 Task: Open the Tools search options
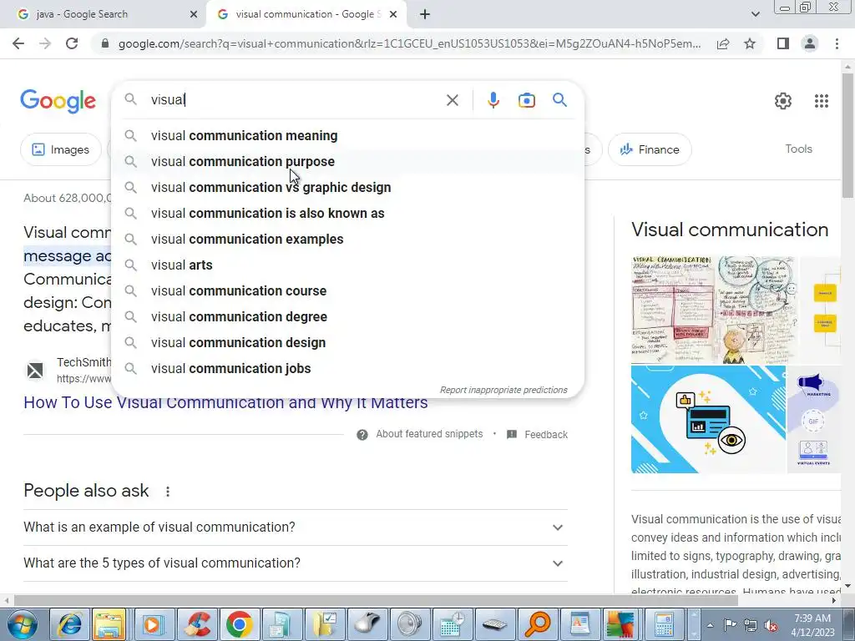click(x=798, y=149)
